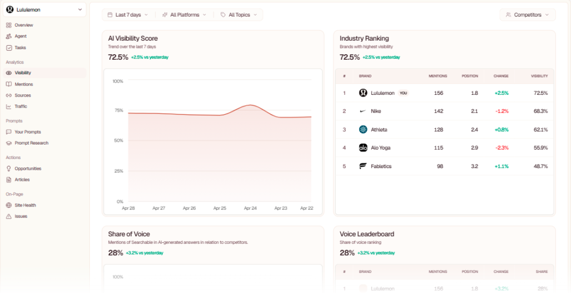The height and width of the screenshot is (293, 571).
Task: Click the 28% Share of Voice value
Action: pyautogui.click(x=115, y=253)
